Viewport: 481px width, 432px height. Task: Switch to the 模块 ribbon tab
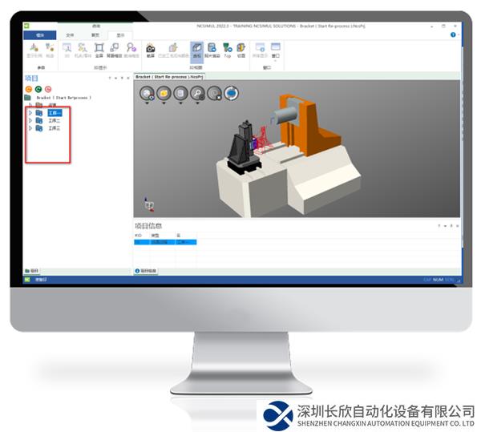coord(38,35)
